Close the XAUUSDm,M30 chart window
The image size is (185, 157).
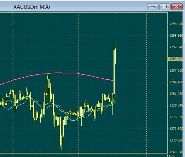point(177,7)
